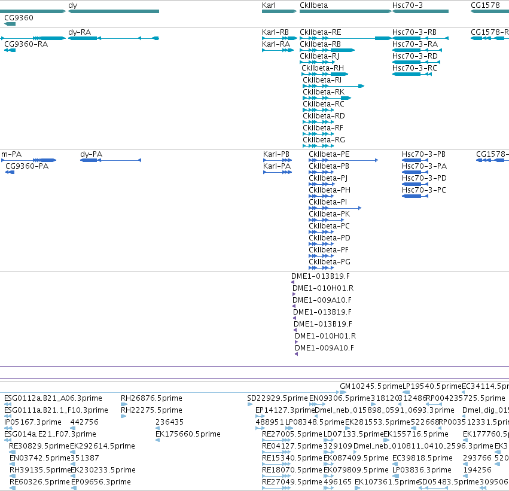This screenshot has height=491, width=509.
Task: Click the CkIIbeta-RF transcript
Action: point(322,128)
